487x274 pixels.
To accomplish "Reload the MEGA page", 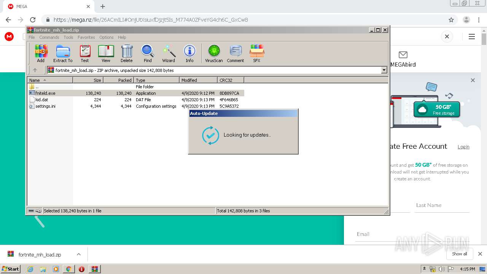I will click(x=33, y=20).
